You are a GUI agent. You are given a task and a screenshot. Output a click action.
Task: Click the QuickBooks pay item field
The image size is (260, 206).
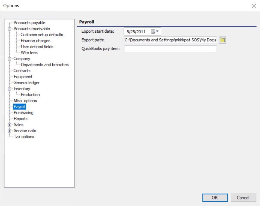tap(170, 49)
